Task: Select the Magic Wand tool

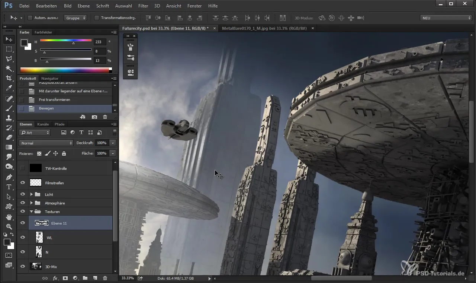Action: (9, 69)
